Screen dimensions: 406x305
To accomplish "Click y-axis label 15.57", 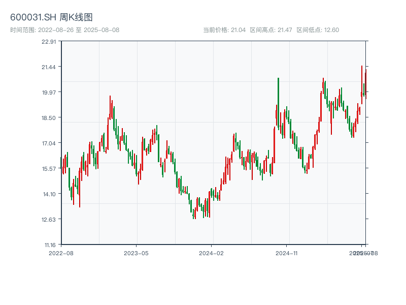I will pos(49,169).
